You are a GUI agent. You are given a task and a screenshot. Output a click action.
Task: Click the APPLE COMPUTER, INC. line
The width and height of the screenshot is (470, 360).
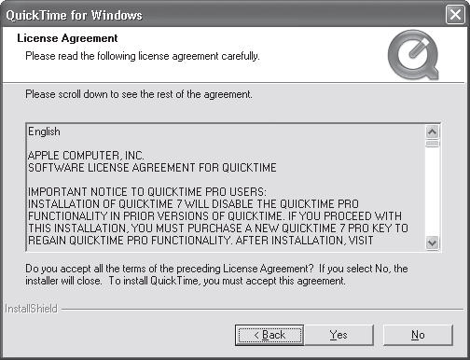(x=86, y=155)
